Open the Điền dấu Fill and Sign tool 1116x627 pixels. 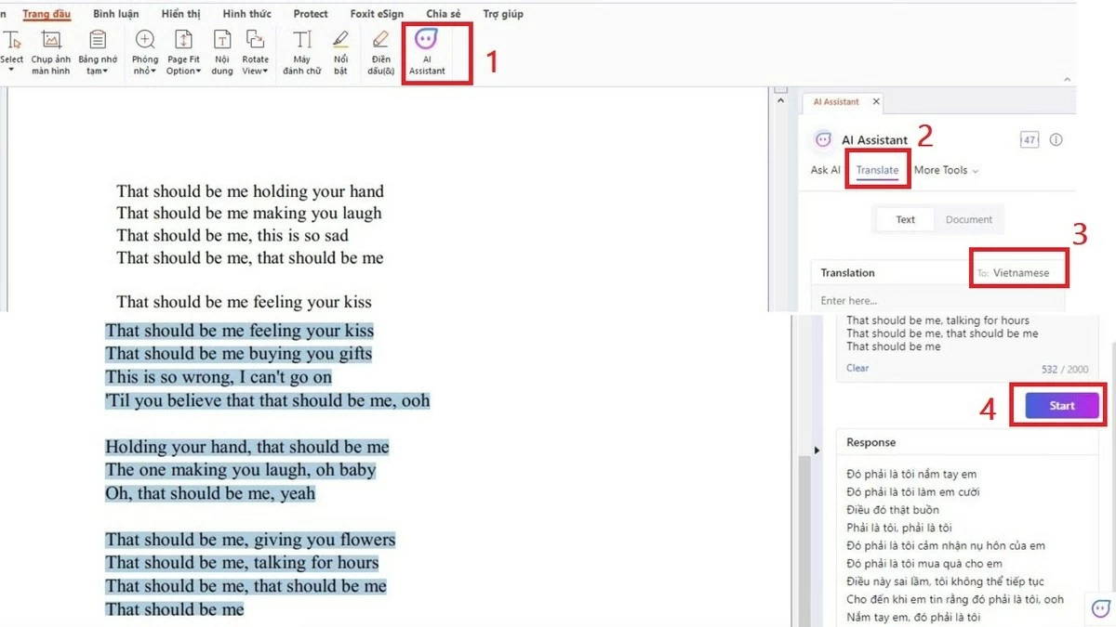[x=379, y=51]
